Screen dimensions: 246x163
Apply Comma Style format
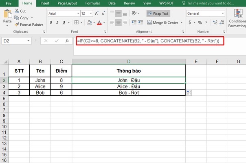coord(206,22)
